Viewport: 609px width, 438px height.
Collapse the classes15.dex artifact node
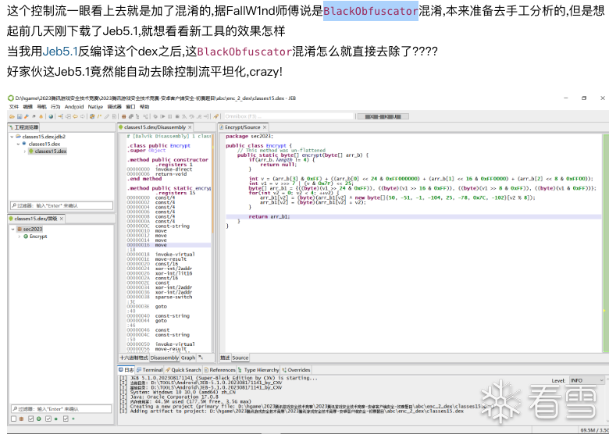click(18, 144)
